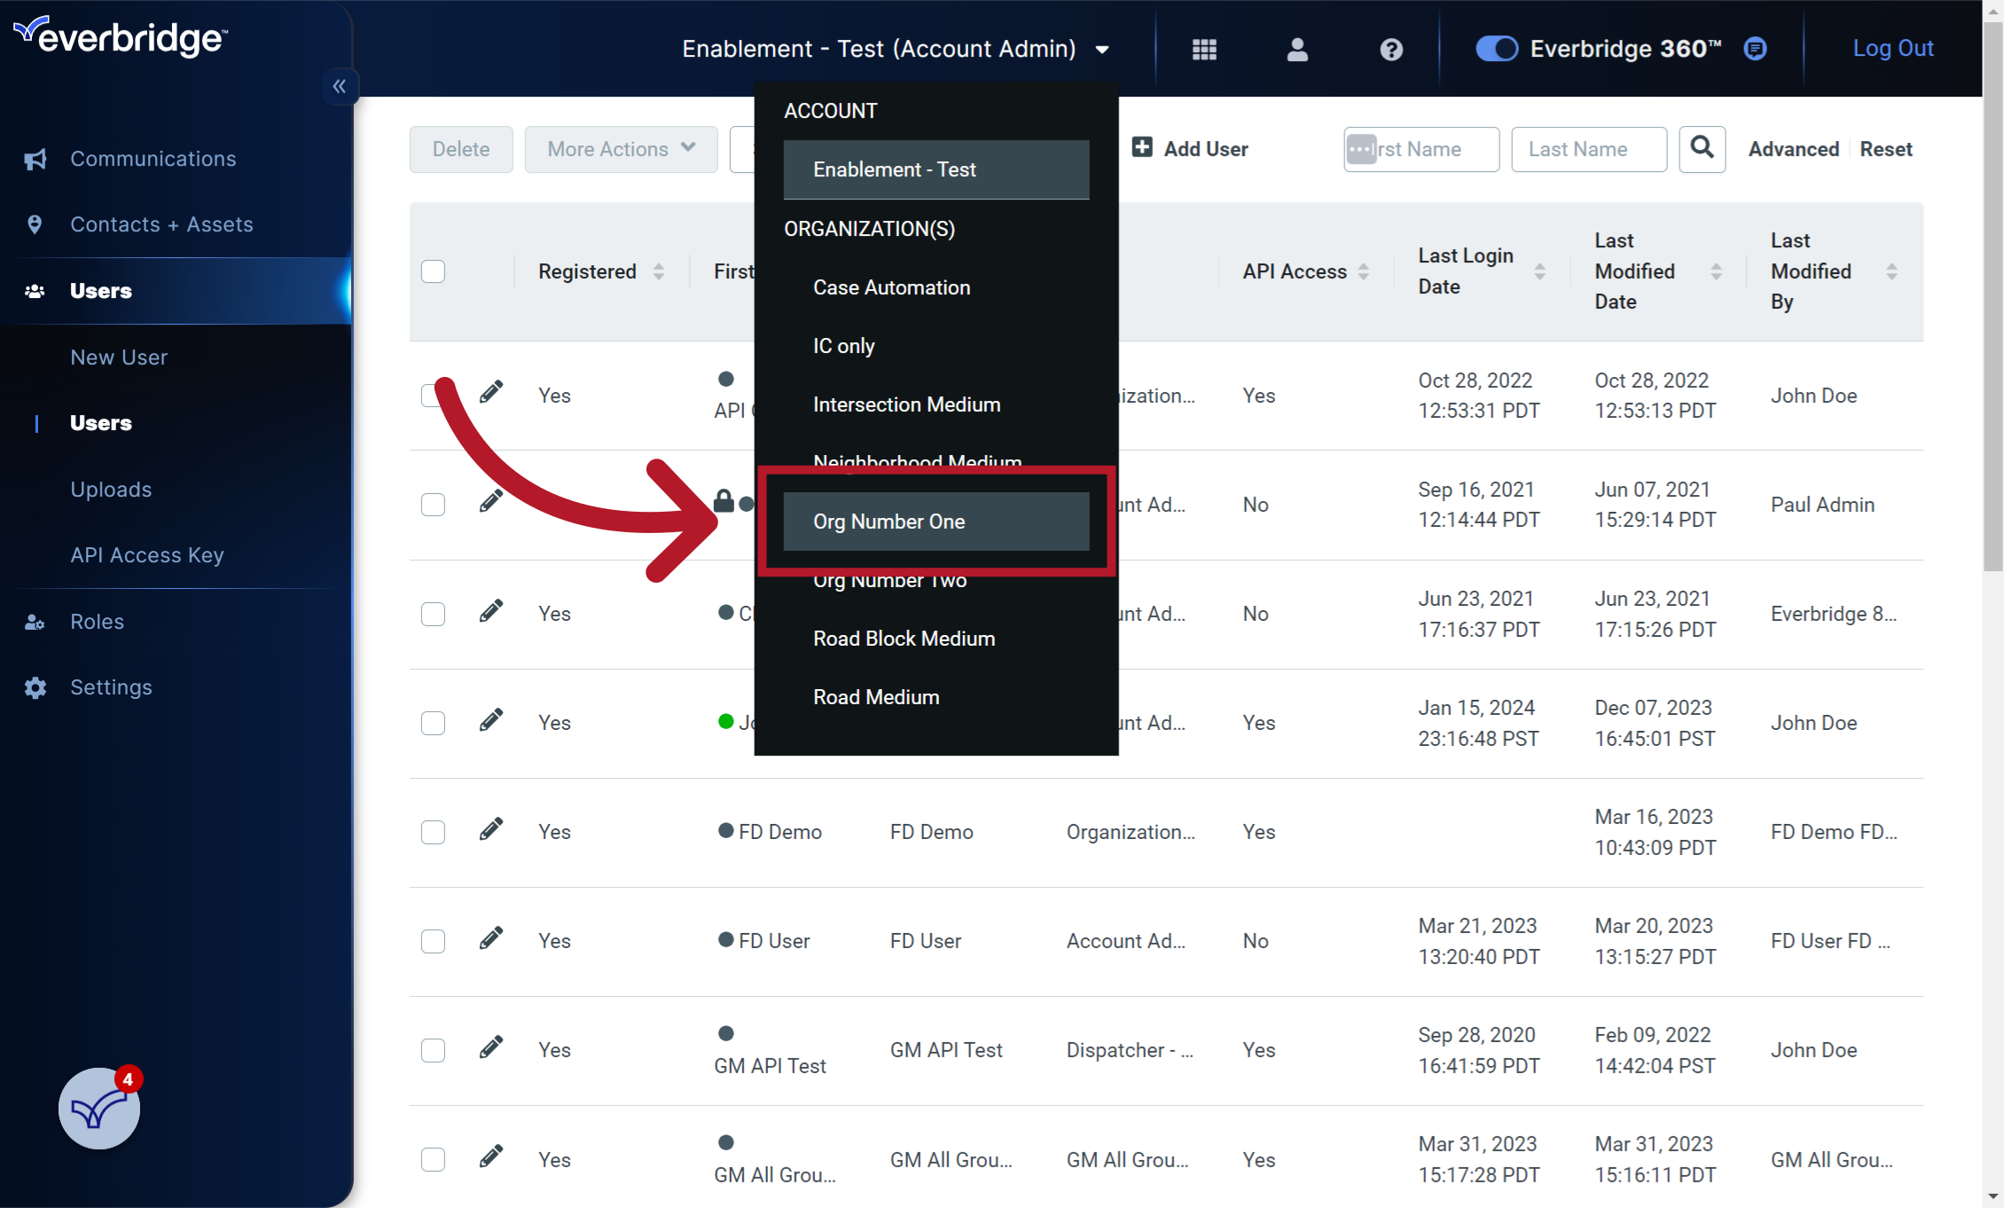Edit the FD User row
The height and width of the screenshot is (1208, 2004).
490,938
